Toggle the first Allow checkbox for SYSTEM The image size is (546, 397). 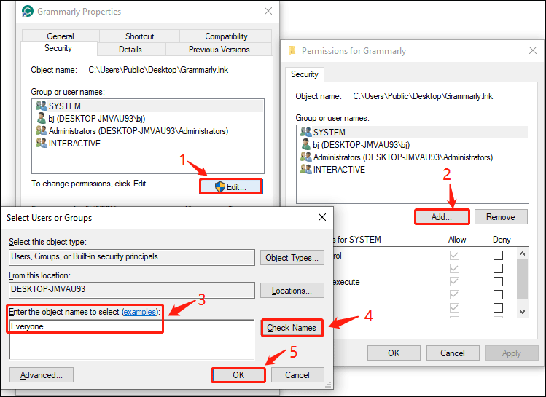(454, 256)
